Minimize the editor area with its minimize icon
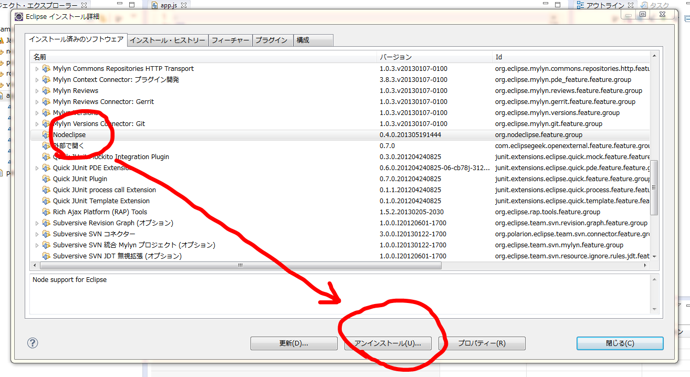 click(547, 5)
